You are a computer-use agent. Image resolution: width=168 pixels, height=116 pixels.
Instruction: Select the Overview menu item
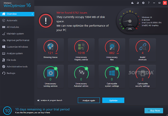click(17, 14)
